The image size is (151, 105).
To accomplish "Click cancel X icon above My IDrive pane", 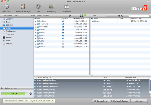I will pyautogui.click(x=122, y=16).
